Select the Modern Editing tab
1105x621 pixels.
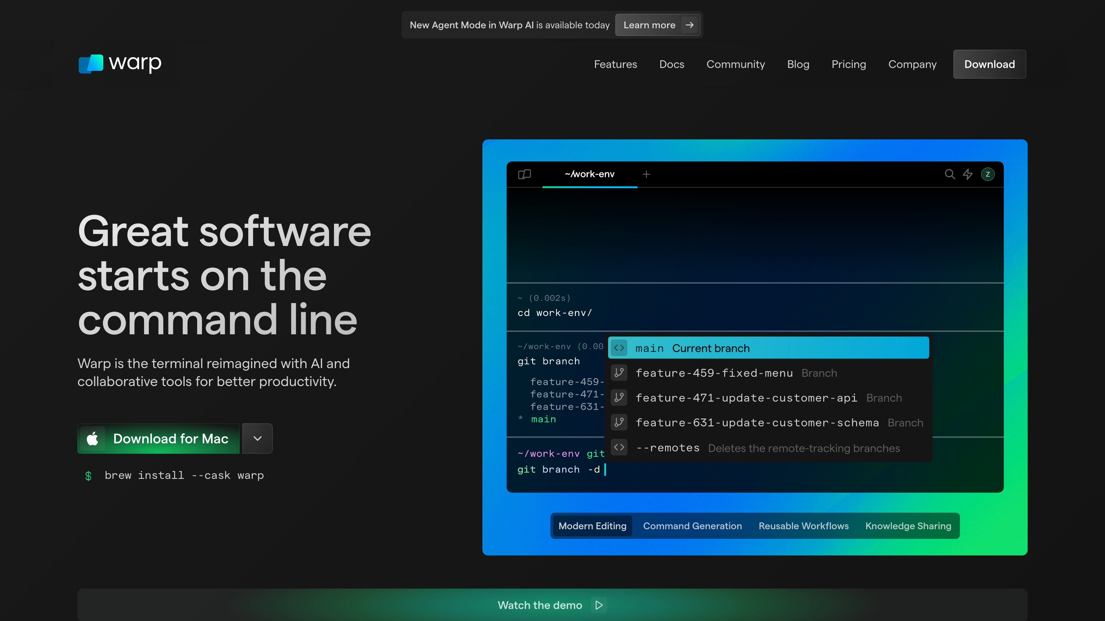click(x=593, y=526)
